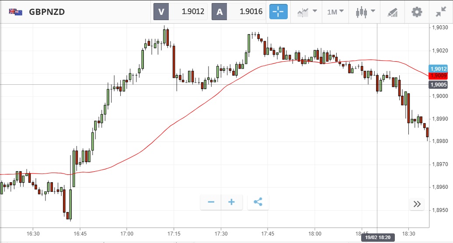Click the GBPNZD flag icon
453x243 pixels.
pos(16,12)
